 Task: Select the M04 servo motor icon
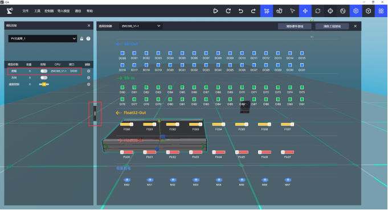[218, 180]
